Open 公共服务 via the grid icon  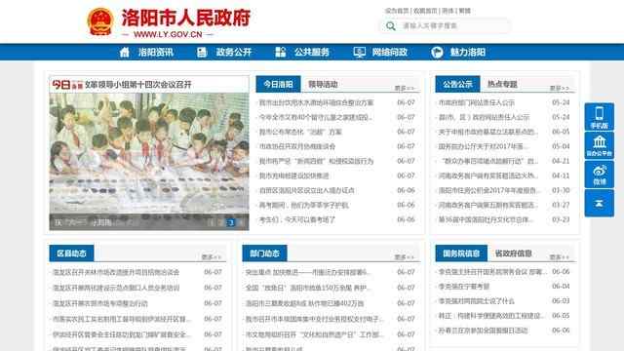[280, 52]
